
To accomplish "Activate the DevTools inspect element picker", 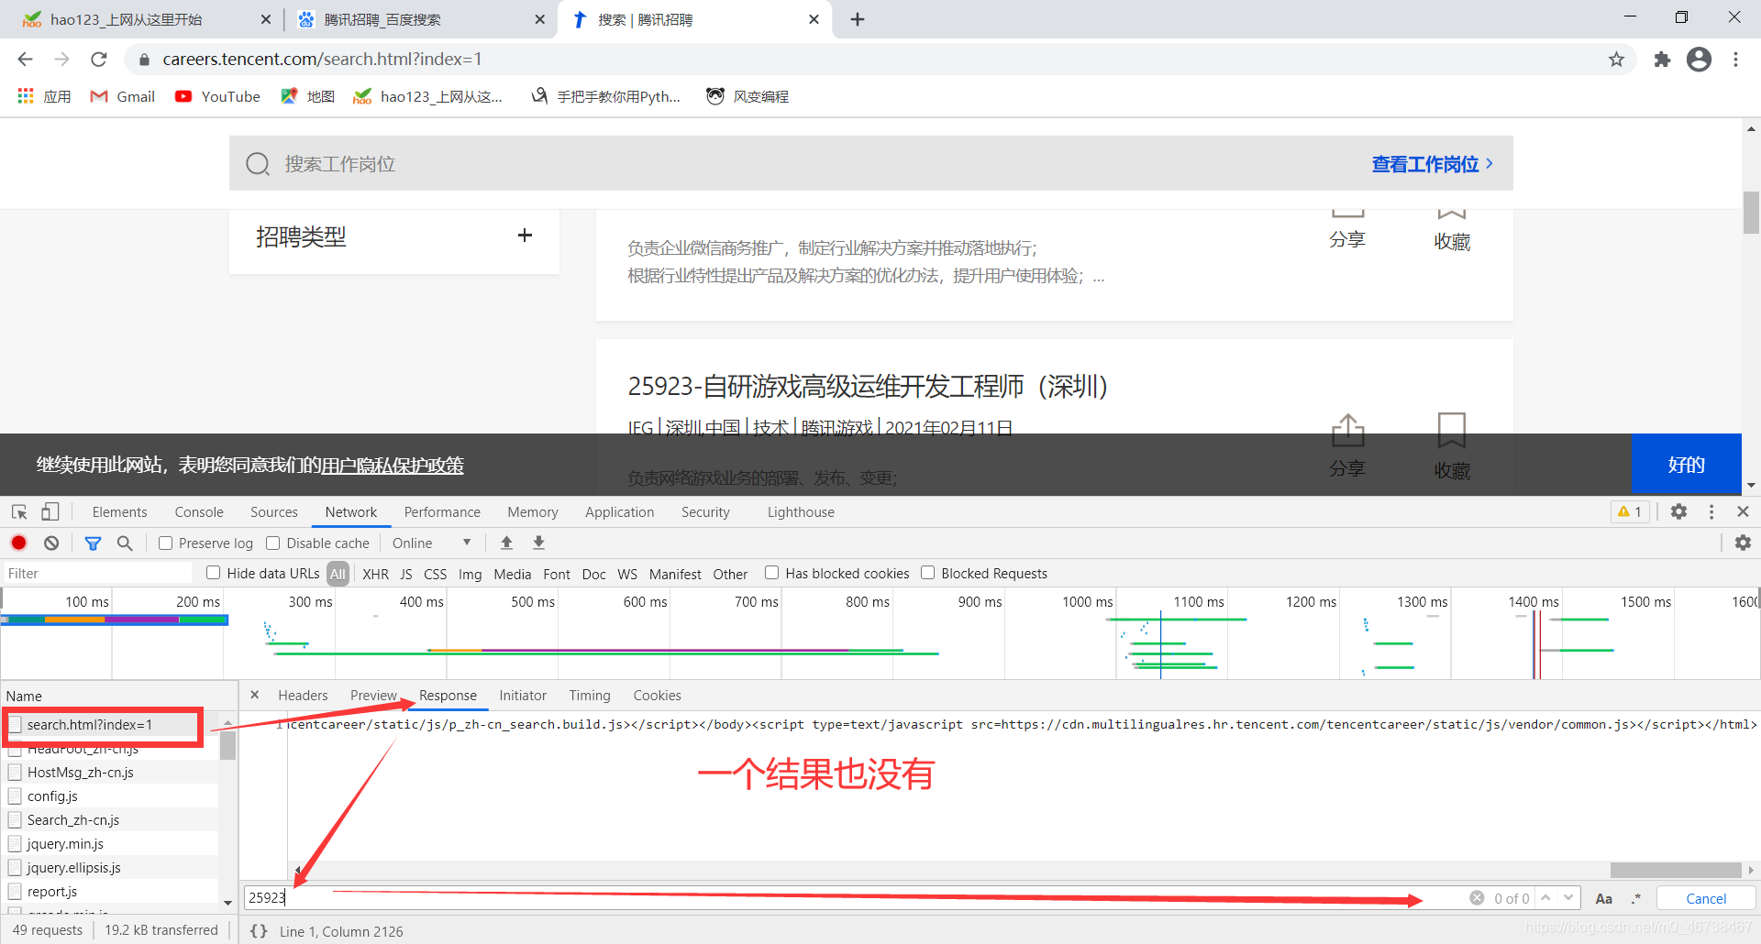I will coord(19,512).
